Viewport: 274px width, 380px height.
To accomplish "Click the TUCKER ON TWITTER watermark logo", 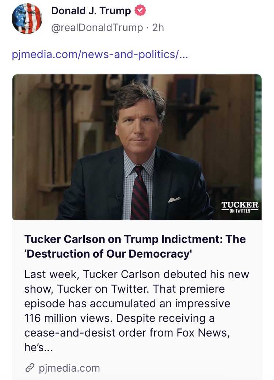I will pyautogui.click(x=240, y=206).
